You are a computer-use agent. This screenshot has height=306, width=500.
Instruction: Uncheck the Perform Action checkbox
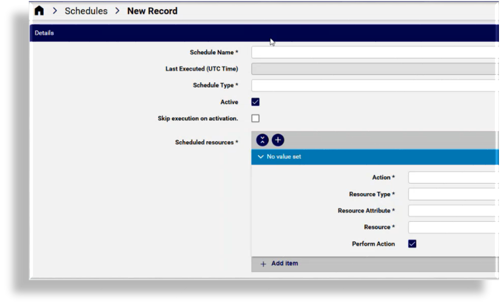[412, 244]
